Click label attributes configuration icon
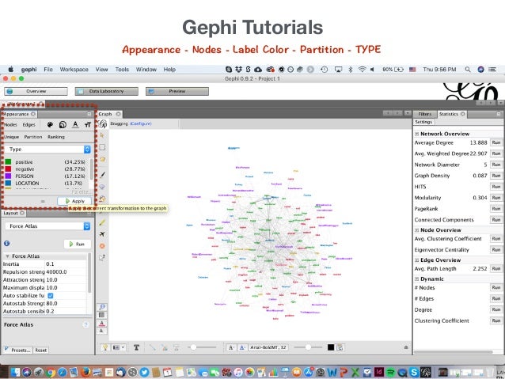The height and width of the screenshot is (379, 505). pyautogui.click(x=340, y=347)
